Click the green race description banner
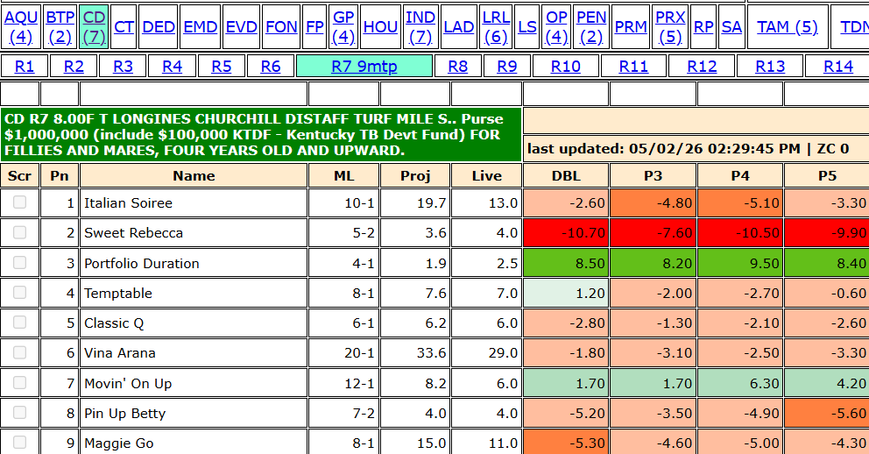 point(261,135)
